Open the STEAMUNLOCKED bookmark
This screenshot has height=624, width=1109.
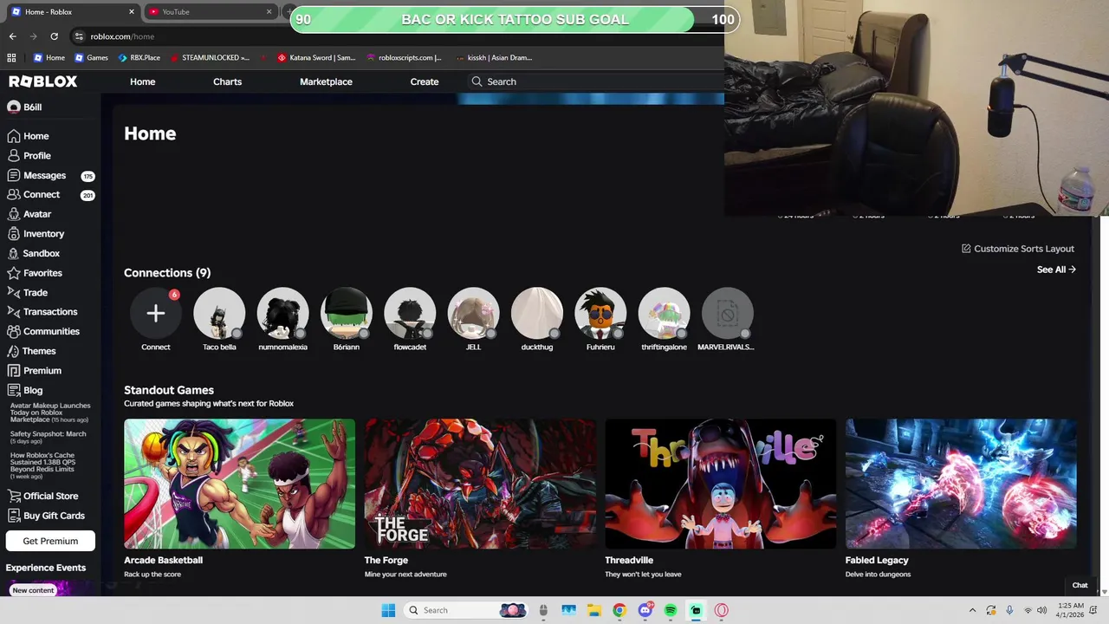pos(210,58)
